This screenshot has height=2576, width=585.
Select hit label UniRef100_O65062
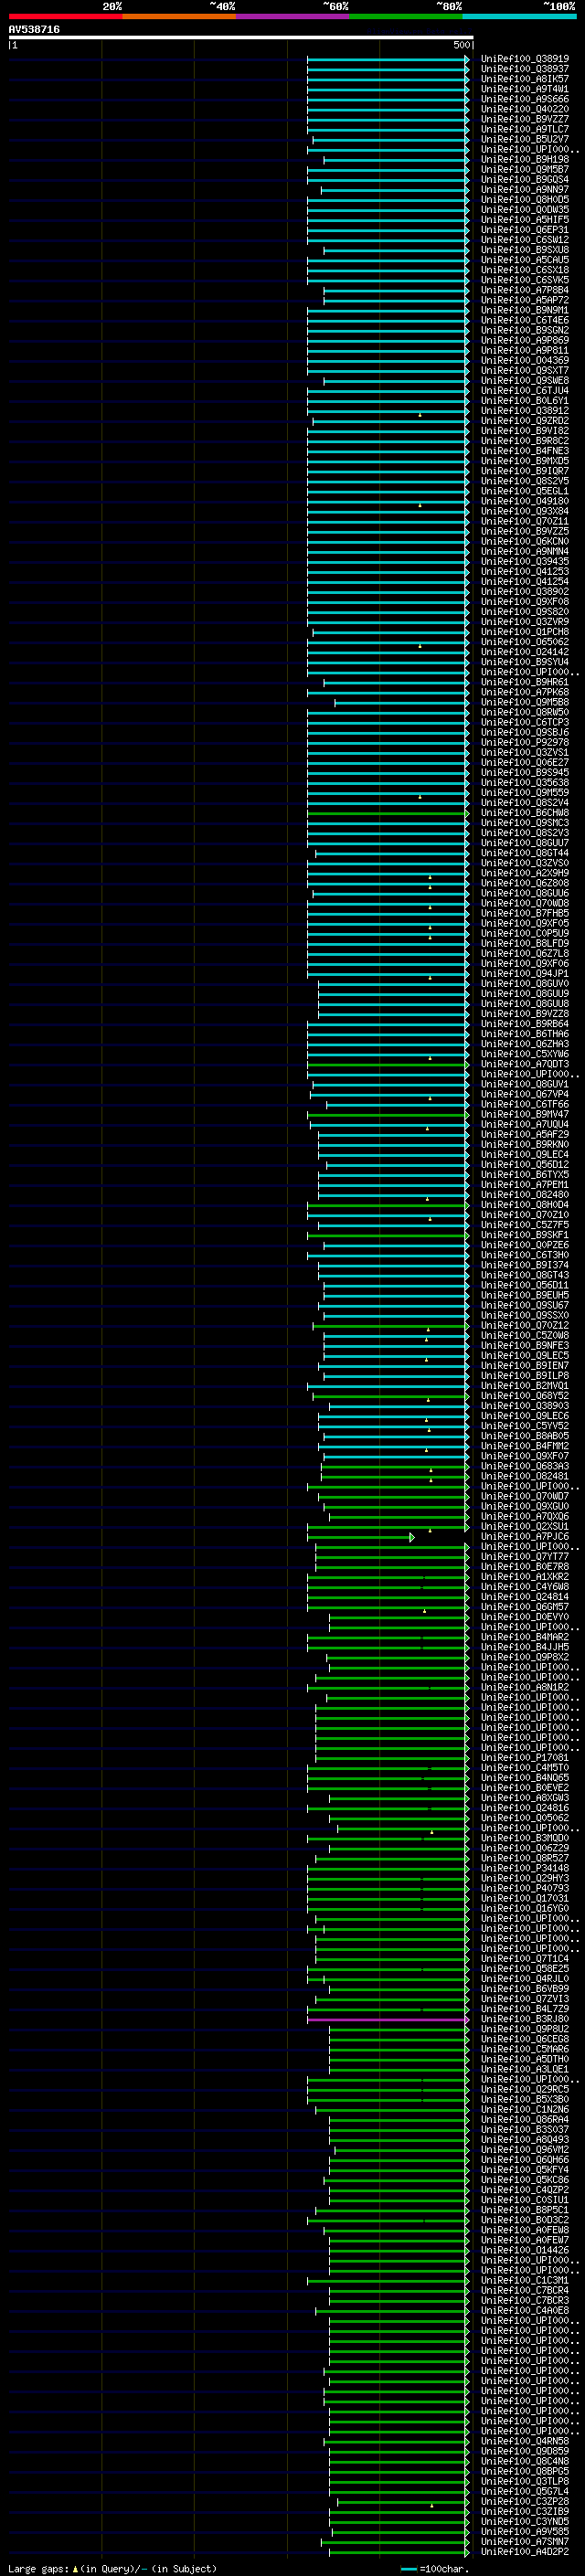[524, 642]
